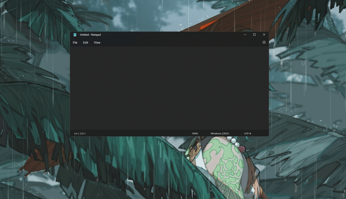Open Notepad settings via gear icon

[x=264, y=42]
